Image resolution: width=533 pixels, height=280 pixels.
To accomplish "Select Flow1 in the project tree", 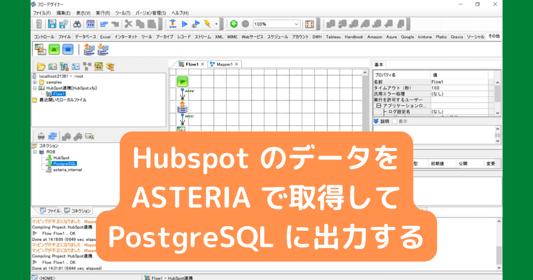I will click(59, 94).
